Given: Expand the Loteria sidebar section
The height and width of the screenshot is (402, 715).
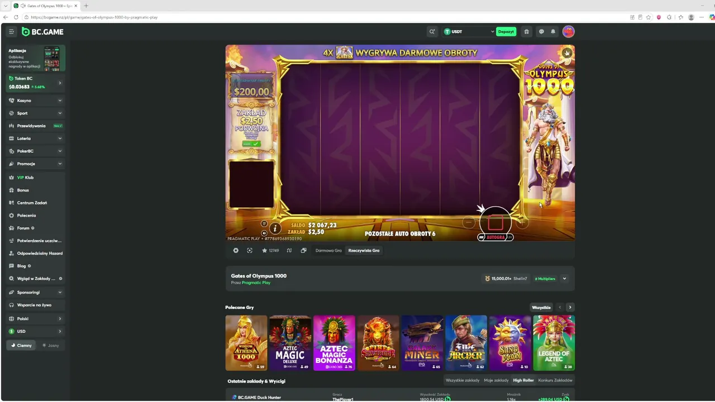Looking at the screenshot, I should click(x=36, y=138).
